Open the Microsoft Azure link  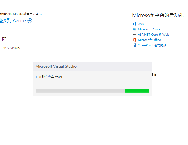coord(149,29)
